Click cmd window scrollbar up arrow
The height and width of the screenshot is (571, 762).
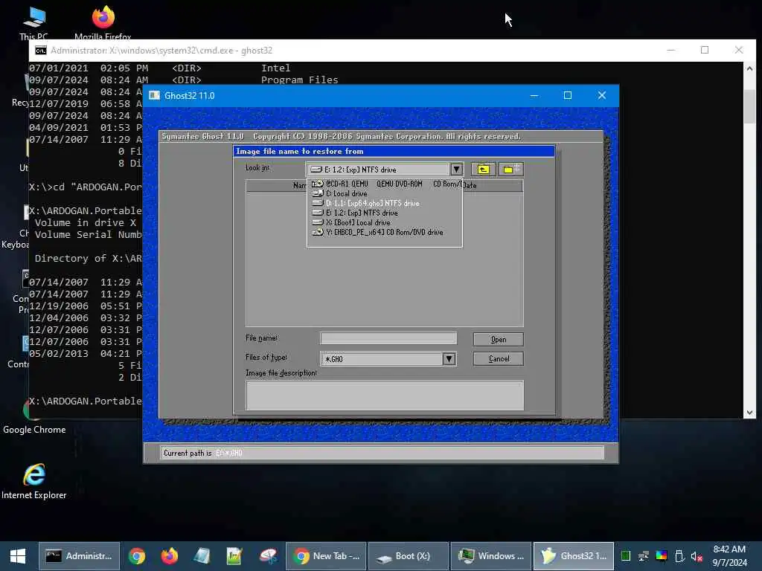(x=749, y=68)
